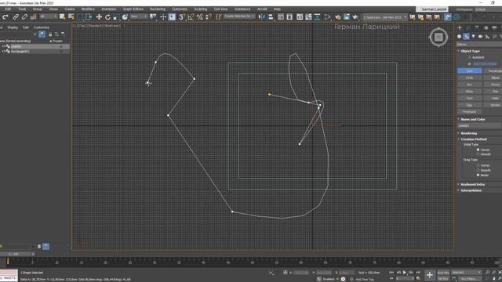
Task: Enable the AutoGrid checkbox
Action: [469, 57]
